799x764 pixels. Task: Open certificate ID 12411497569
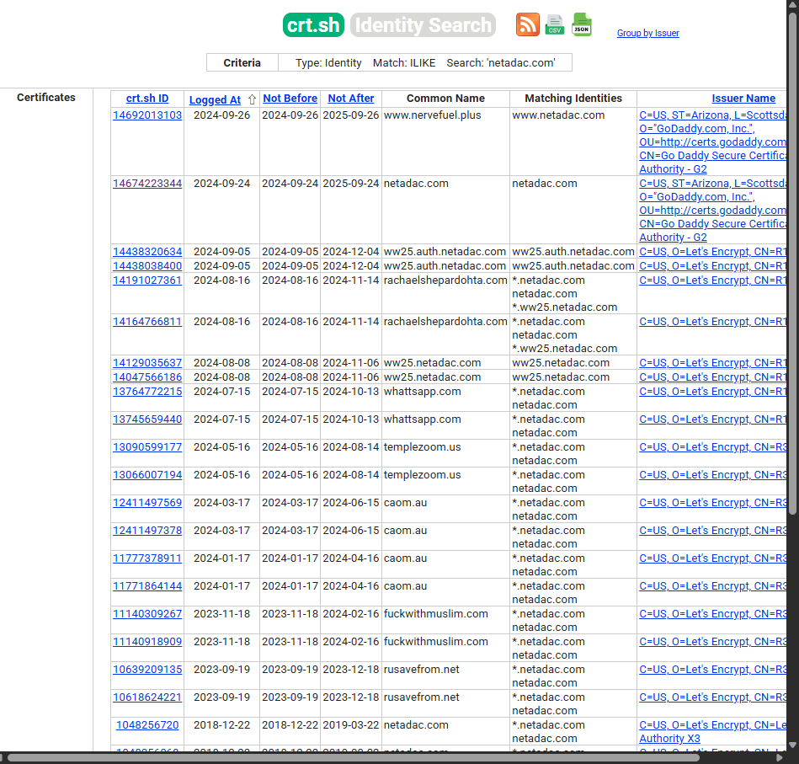coord(147,503)
